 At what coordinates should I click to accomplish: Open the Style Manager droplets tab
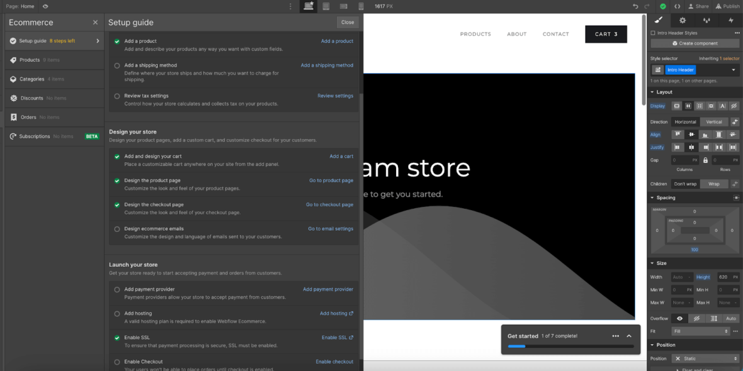(706, 20)
